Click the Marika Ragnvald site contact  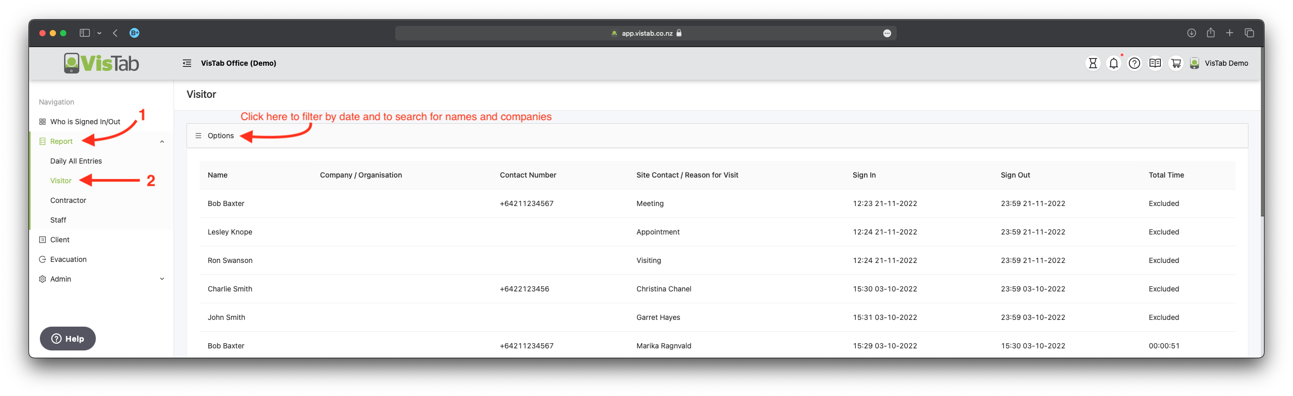tap(664, 346)
